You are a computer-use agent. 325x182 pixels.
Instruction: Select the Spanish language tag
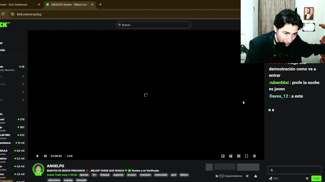pos(84,175)
